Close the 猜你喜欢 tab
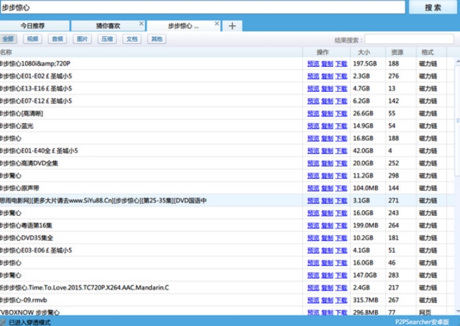The height and width of the screenshot is (326, 460). tap(141, 23)
